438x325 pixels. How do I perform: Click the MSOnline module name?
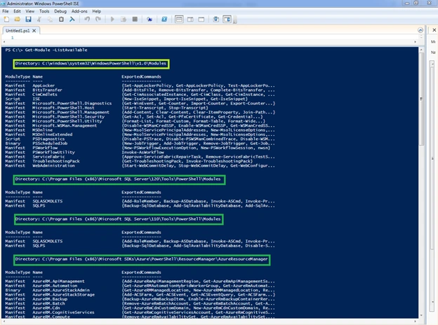42,130
